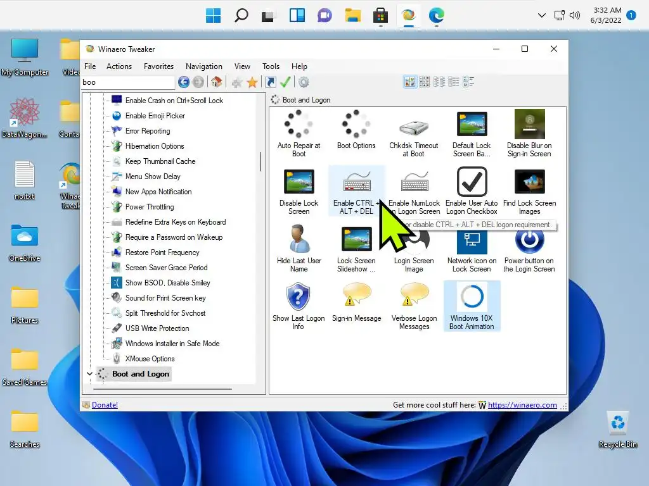The height and width of the screenshot is (486, 649).
Task: Open Disable Blur on Sign-in Screen
Action: [x=529, y=133]
